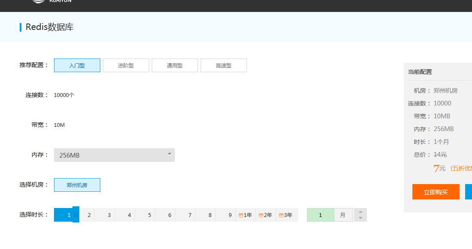The width and height of the screenshot is (472, 249).
Task: Click the 10000 connections value in summary
Action: 442,103
